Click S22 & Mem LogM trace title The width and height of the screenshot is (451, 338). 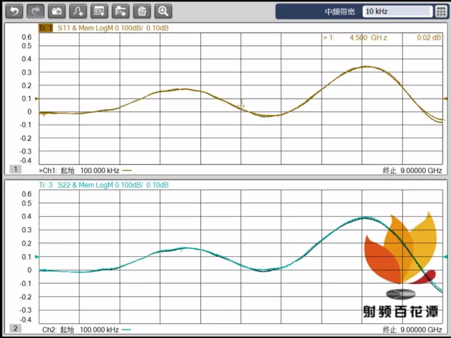[x=113, y=185]
